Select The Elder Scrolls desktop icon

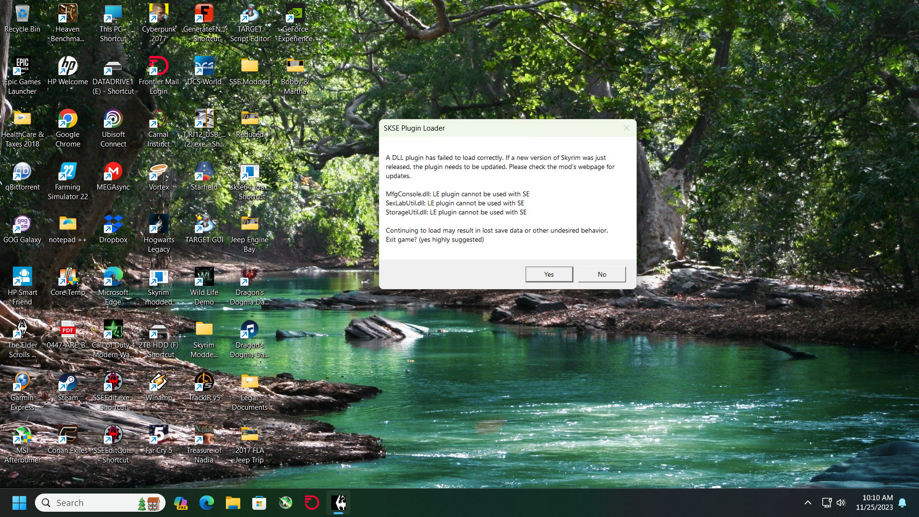point(22,339)
